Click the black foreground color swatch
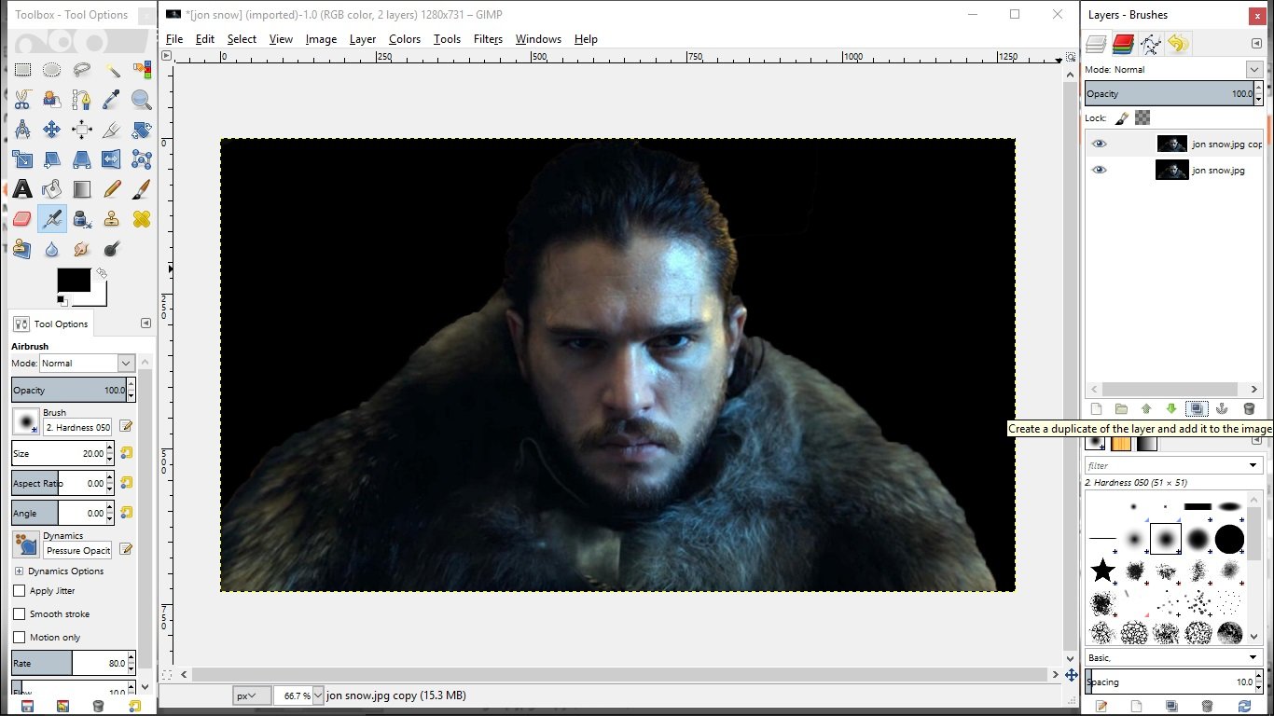 click(x=73, y=280)
